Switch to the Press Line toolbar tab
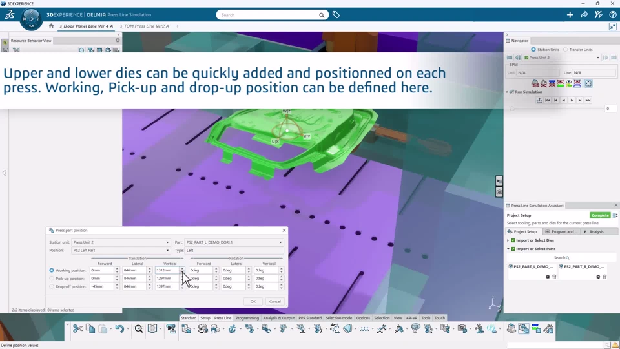Viewport: 620px width, 349px height. [x=223, y=318]
